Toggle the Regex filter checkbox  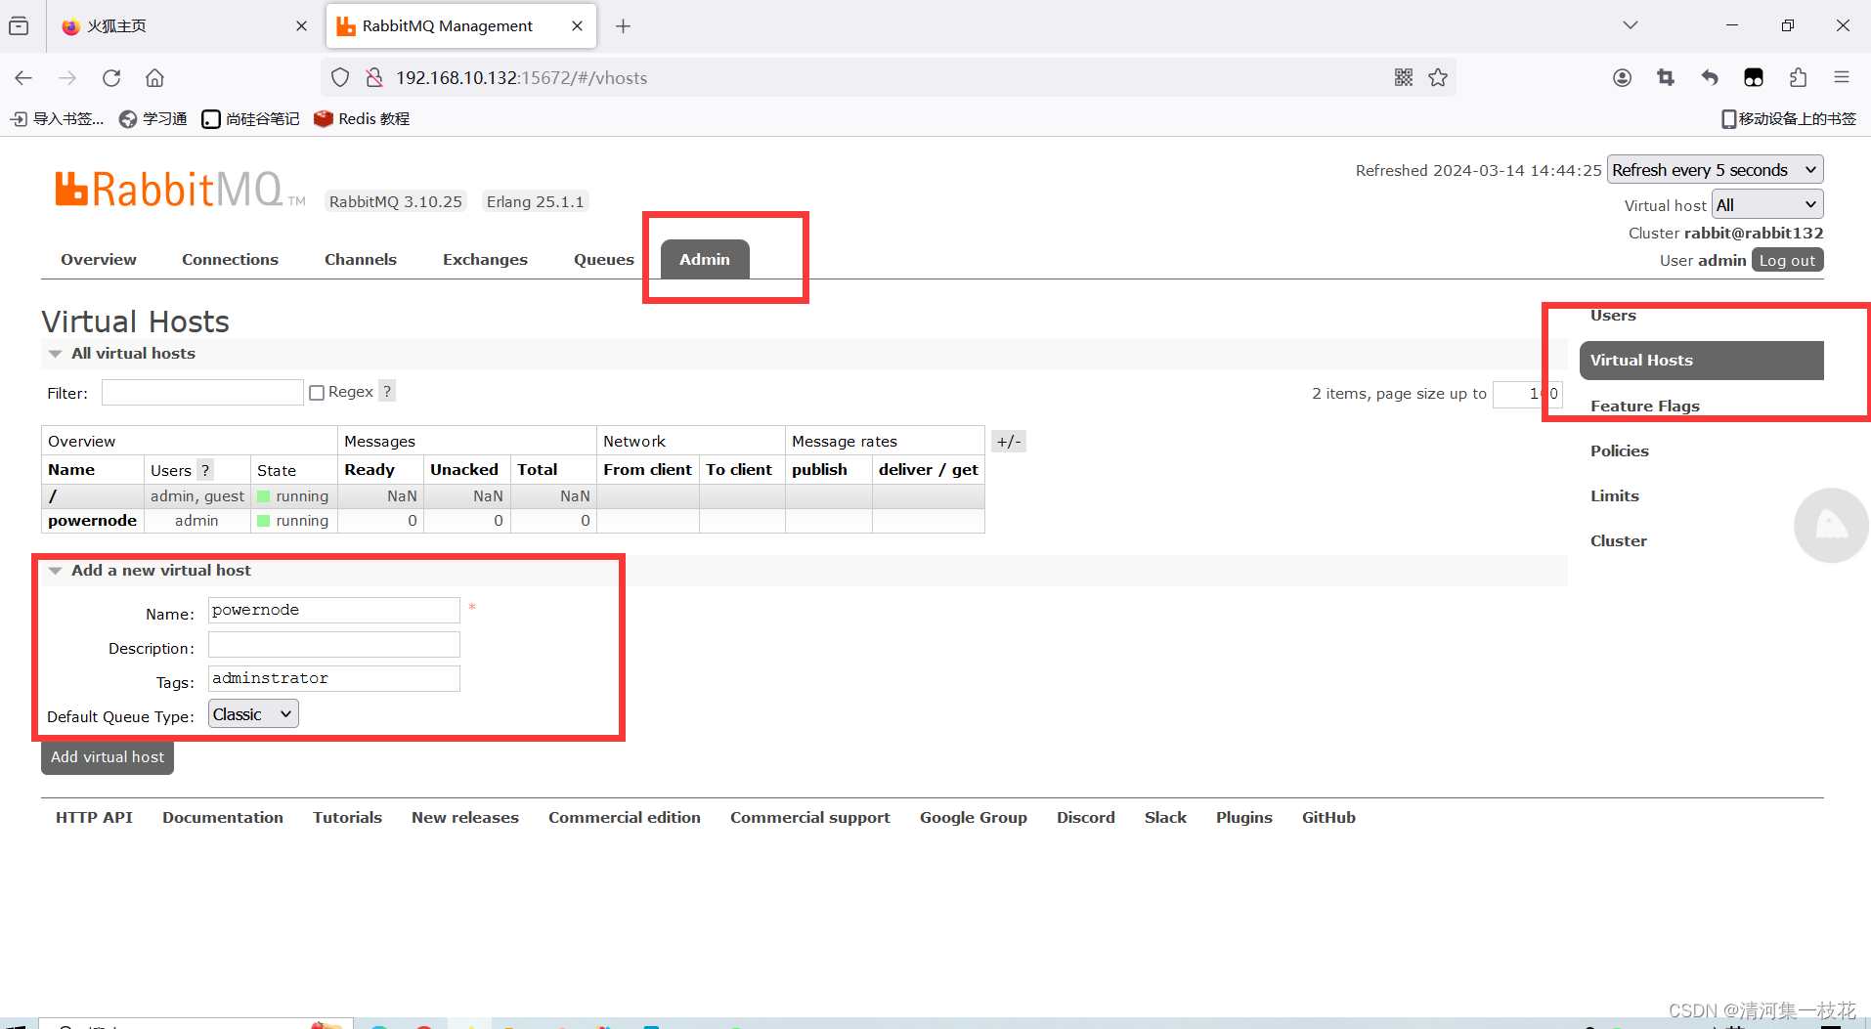[317, 393]
